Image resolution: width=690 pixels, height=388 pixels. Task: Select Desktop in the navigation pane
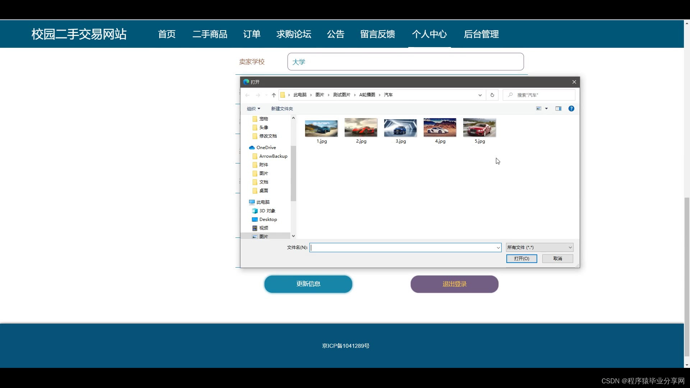click(x=268, y=220)
